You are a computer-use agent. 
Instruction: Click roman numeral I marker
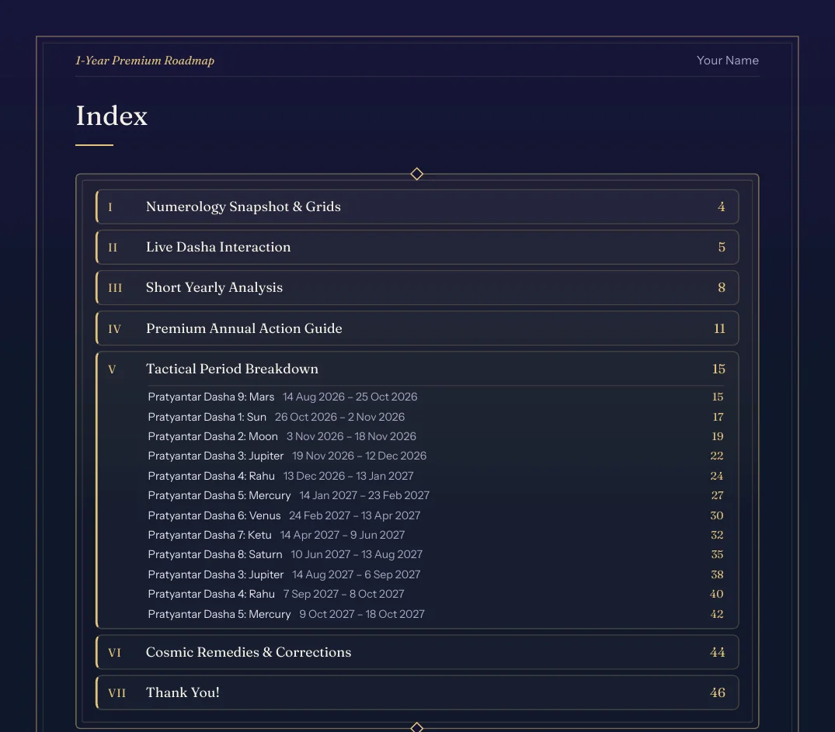110,207
